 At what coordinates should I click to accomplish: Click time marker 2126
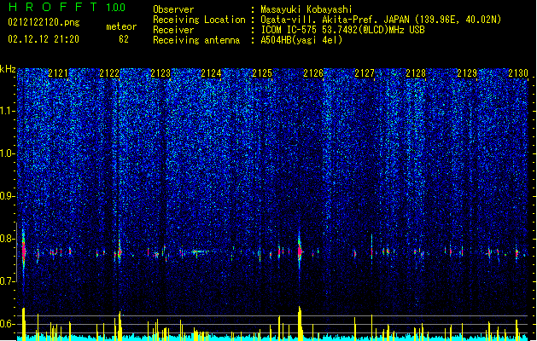point(313,72)
